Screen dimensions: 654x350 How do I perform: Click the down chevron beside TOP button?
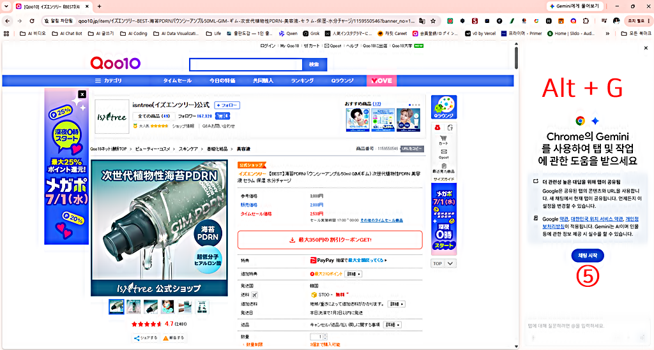tap(450, 263)
